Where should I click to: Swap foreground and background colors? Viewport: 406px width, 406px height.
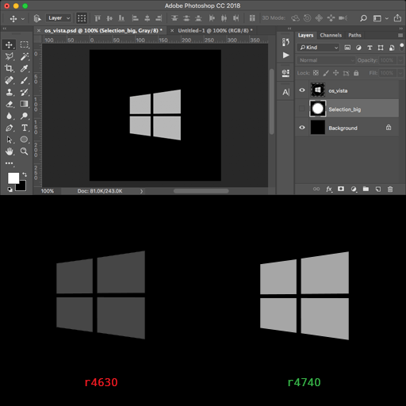click(25, 174)
